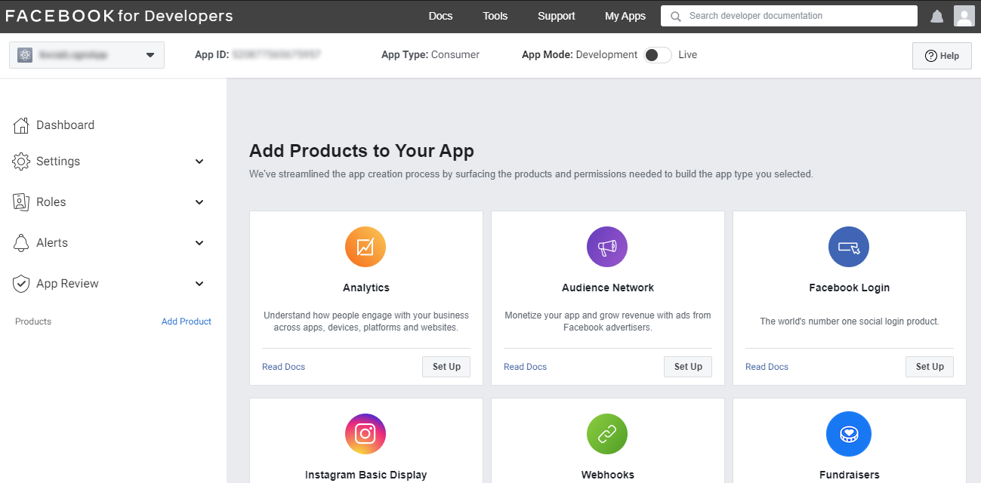Viewport: 981px width, 483px height.
Task: Click the Instagram Basic Display icon
Action: pos(366,434)
